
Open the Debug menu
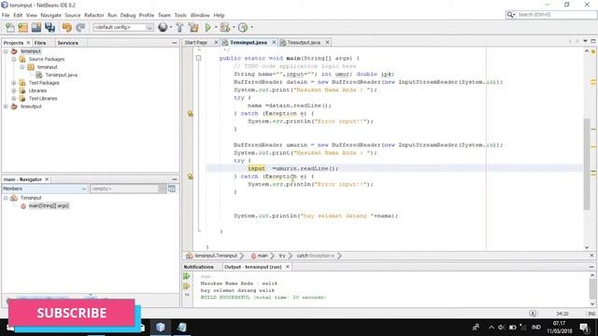[128, 15]
